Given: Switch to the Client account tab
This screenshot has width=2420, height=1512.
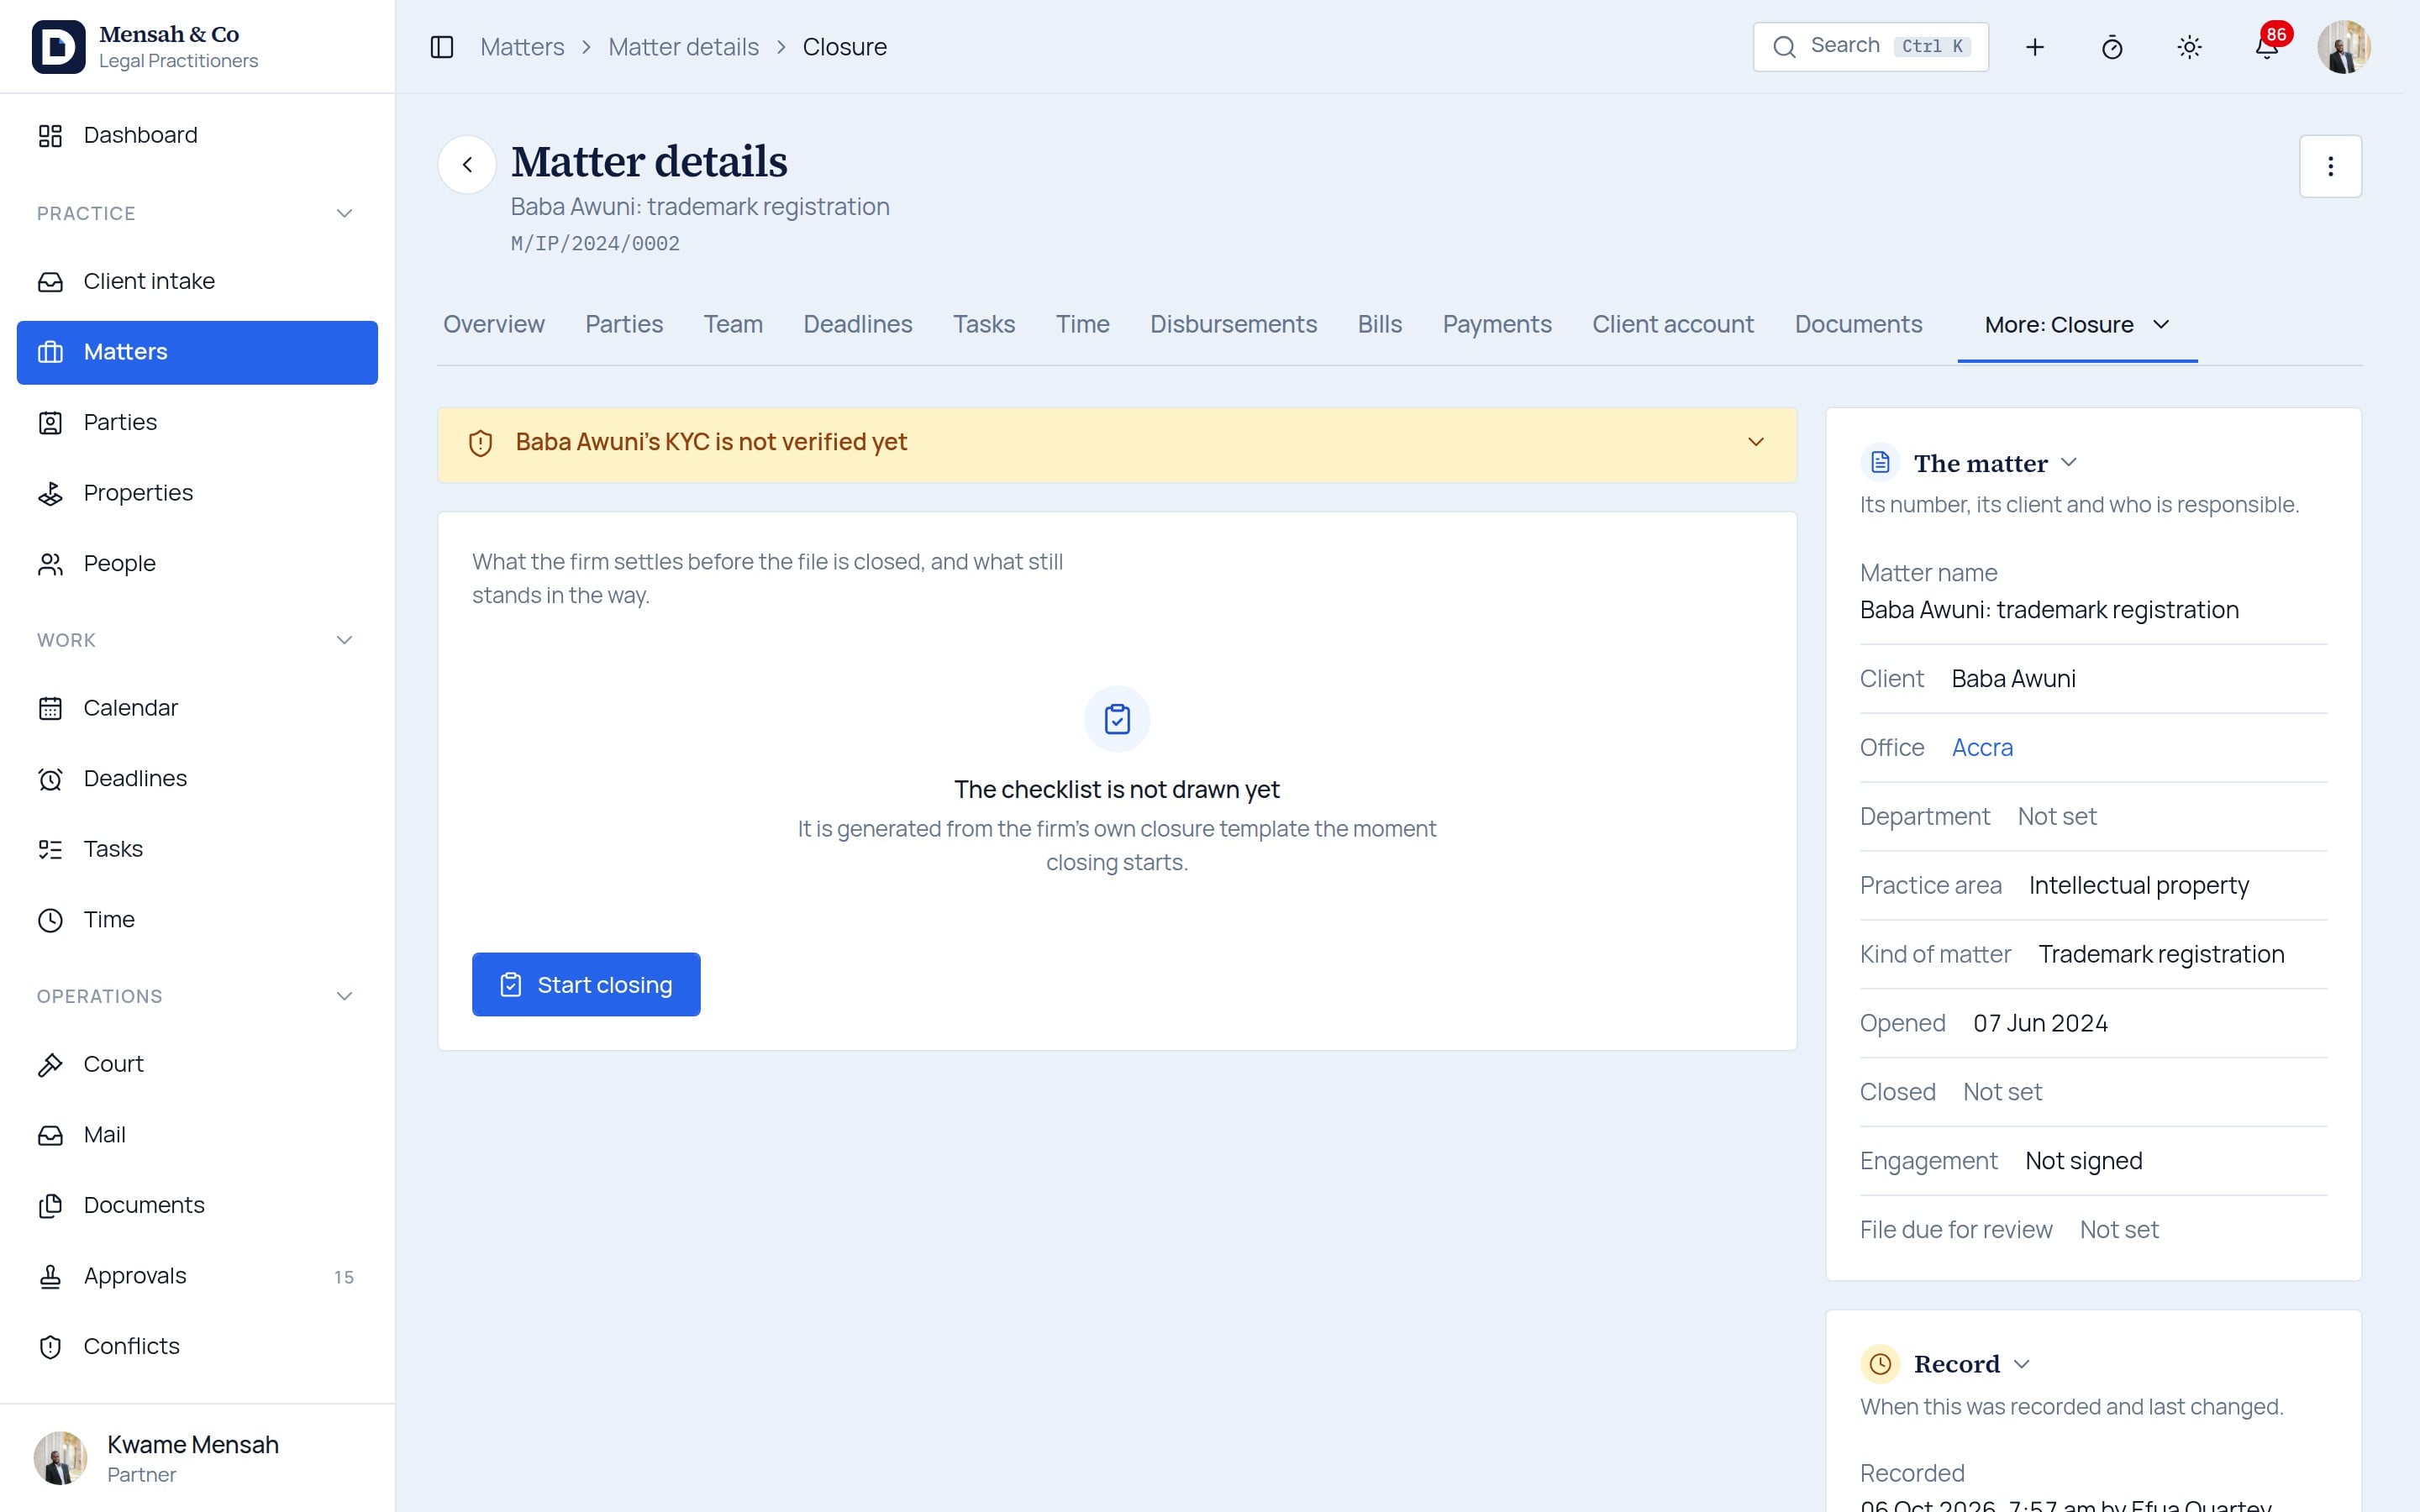Looking at the screenshot, I should (1672, 325).
